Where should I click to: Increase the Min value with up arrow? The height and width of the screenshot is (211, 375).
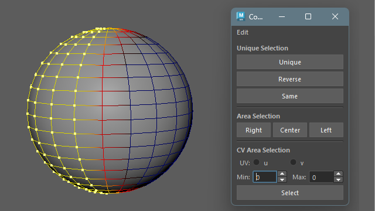[282, 174]
